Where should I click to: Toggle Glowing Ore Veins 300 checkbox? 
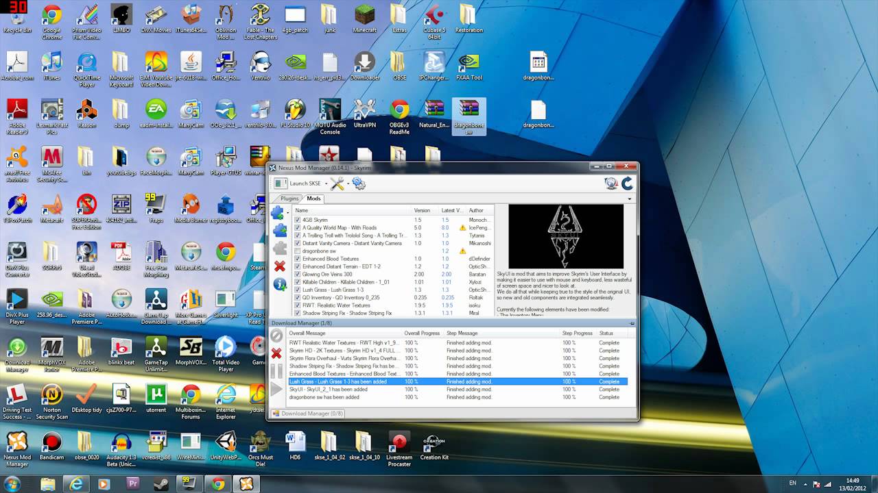coord(298,274)
